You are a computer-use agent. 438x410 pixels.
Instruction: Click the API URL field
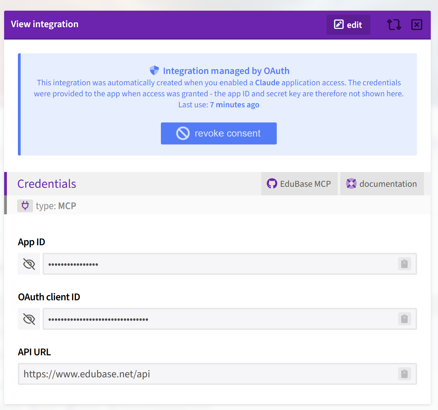point(217,374)
